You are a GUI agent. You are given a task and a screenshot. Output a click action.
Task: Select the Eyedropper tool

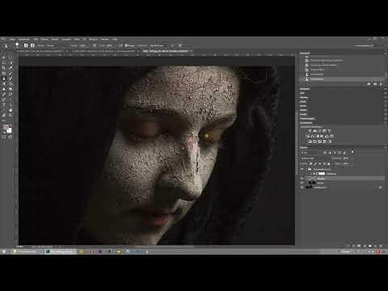(x=11, y=68)
